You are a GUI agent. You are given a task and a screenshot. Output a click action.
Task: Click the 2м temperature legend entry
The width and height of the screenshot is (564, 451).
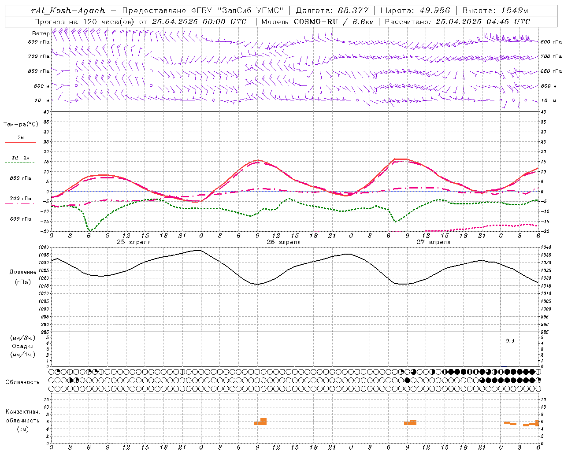tap(21, 137)
